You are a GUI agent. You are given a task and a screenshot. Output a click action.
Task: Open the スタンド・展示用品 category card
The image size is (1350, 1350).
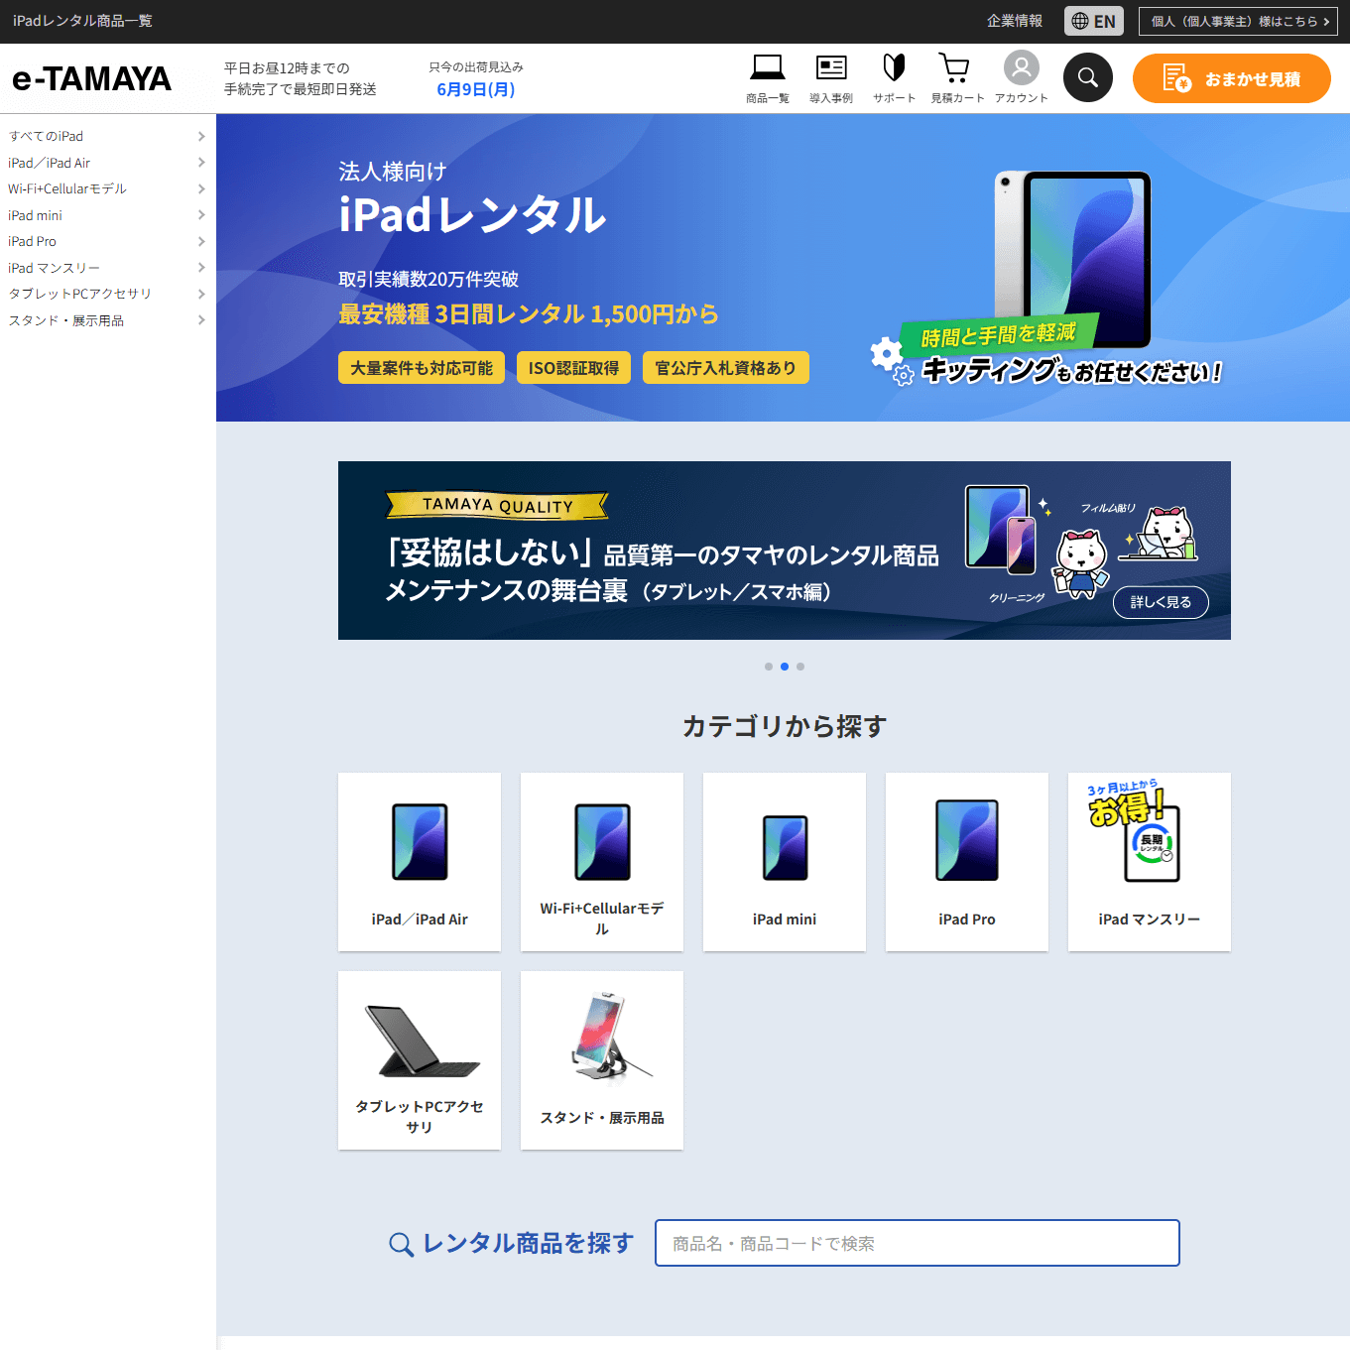click(602, 1060)
